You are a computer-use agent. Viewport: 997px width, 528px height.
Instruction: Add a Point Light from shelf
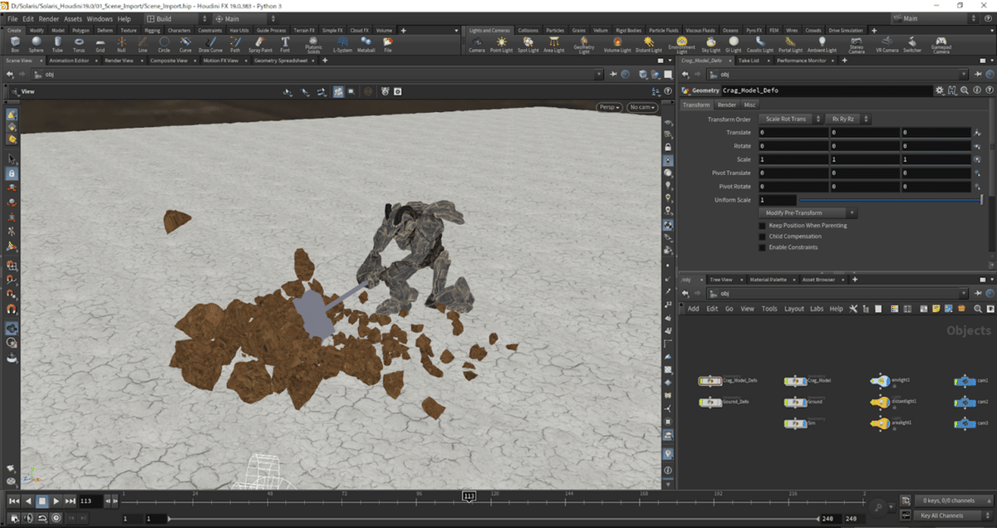(x=501, y=43)
